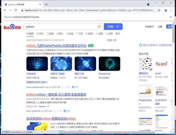This screenshot has height=135, width=176.
Task: Click the 模型工具 chip thumbnail
Action: point(85,64)
